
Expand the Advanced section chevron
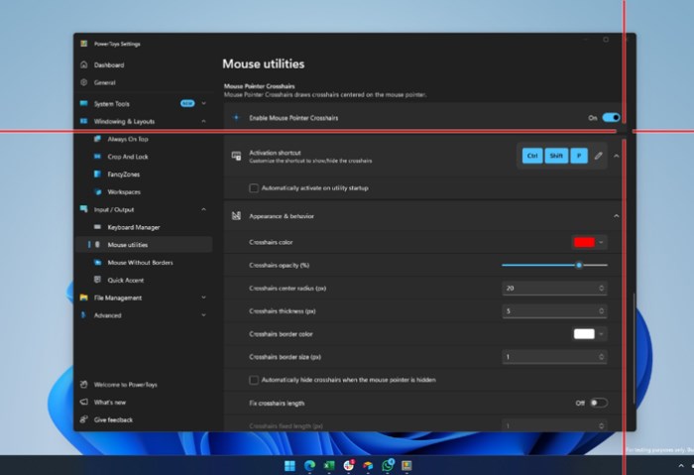(x=203, y=315)
